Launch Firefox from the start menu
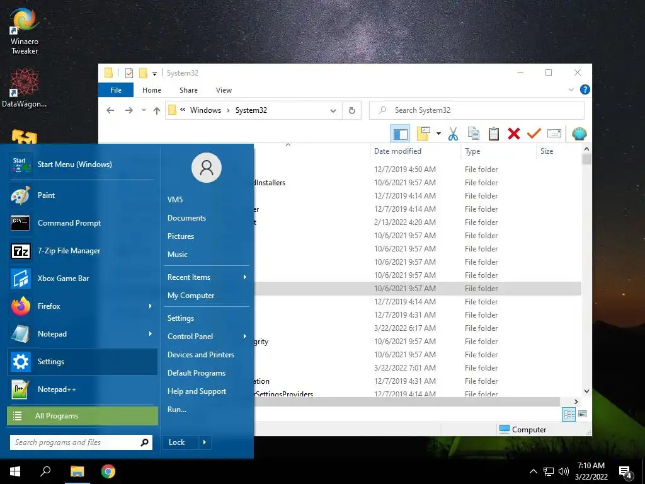The height and width of the screenshot is (484, 645). pos(82,306)
